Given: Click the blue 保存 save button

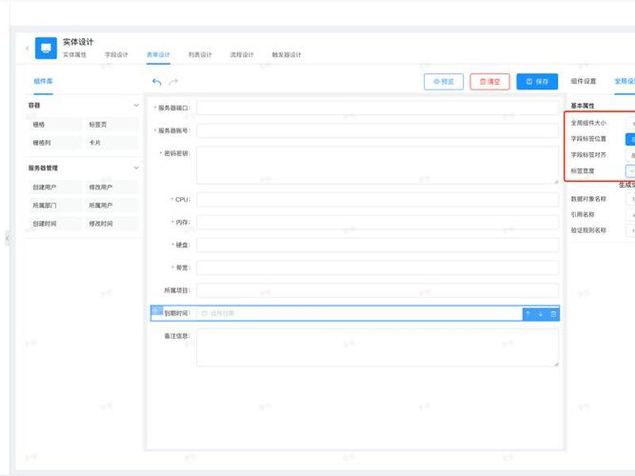Looking at the screenshot, I should pos(537,82).
